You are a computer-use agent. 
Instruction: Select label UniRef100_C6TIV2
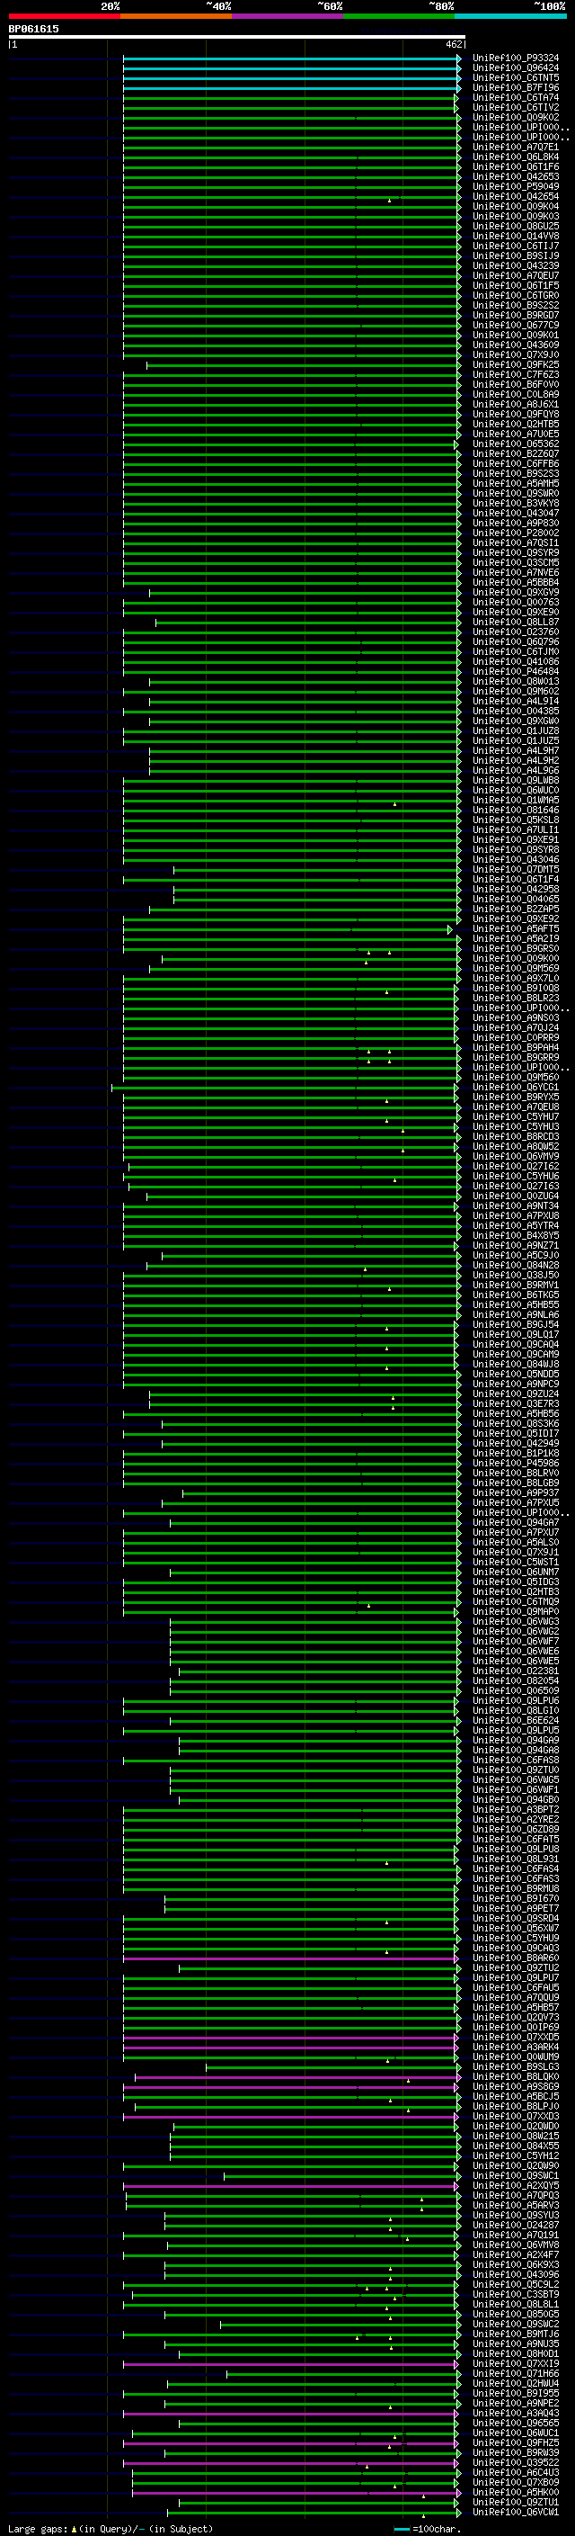[516, 107]
